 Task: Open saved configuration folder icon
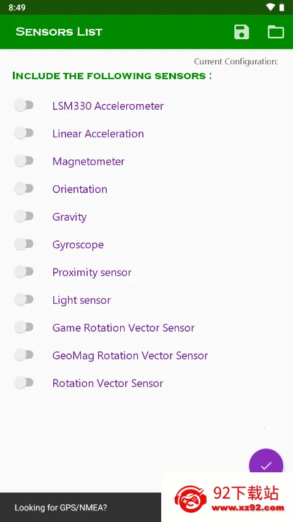[x=276, y=32]
